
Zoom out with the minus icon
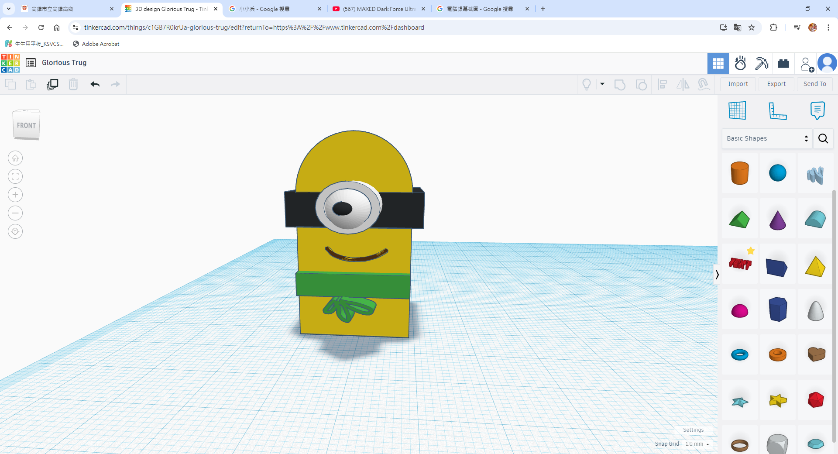click(15, 213)
